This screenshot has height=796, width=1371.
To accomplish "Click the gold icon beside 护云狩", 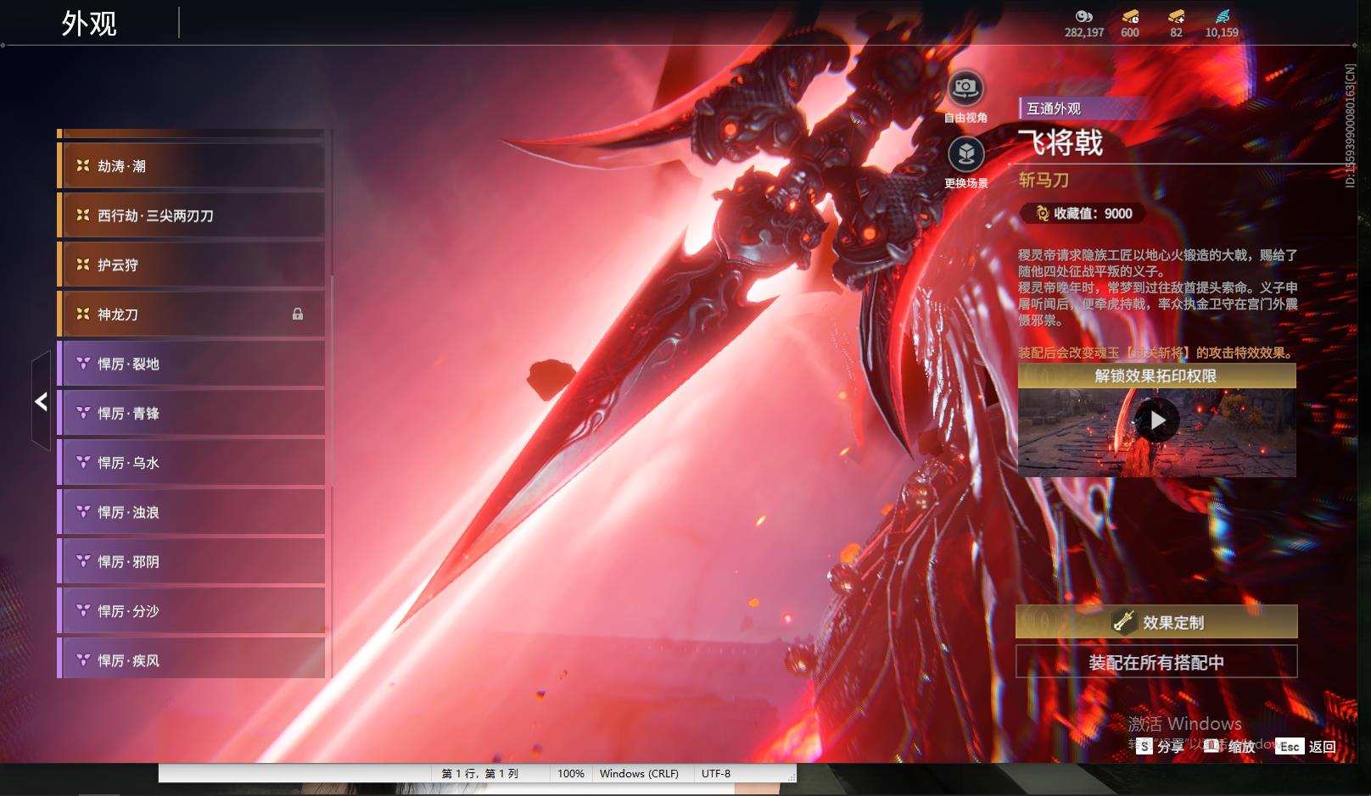I will (x=82, y=264).
